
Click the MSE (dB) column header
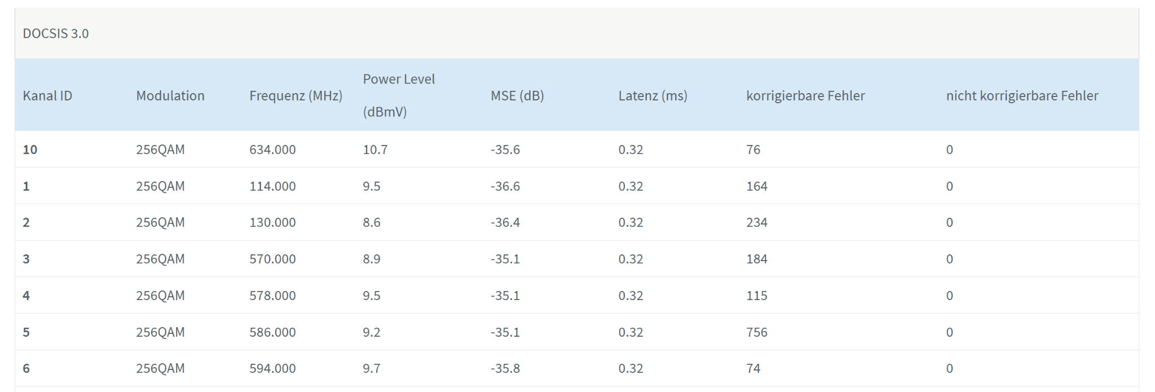[517, 96]
